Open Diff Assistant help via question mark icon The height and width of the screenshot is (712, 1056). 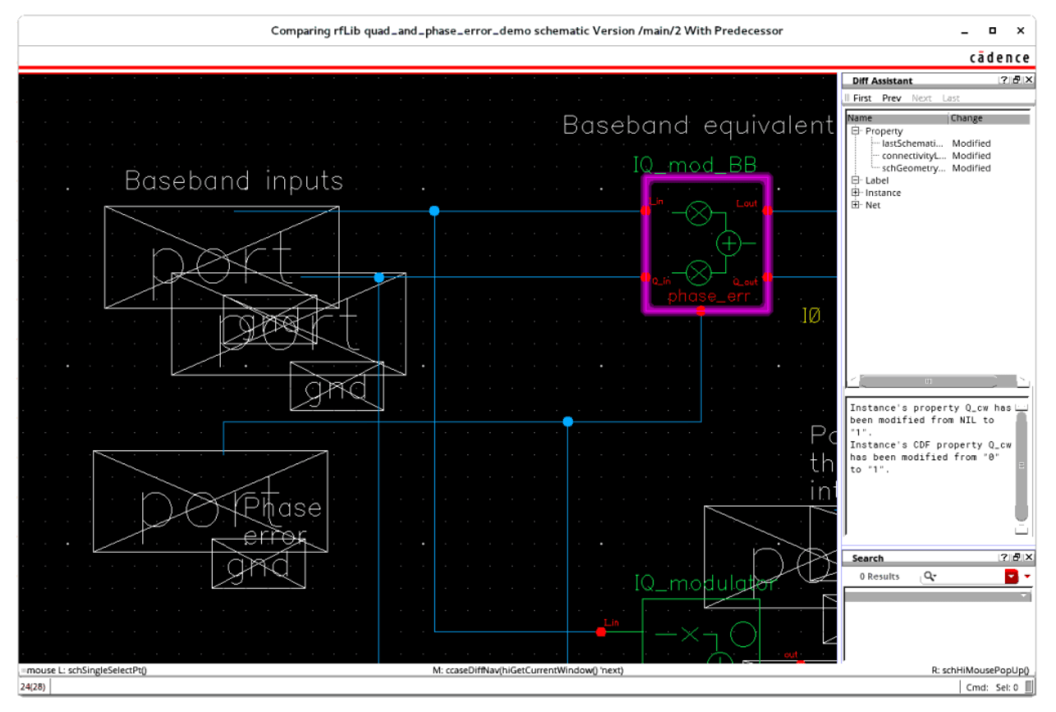(1003, 80)
